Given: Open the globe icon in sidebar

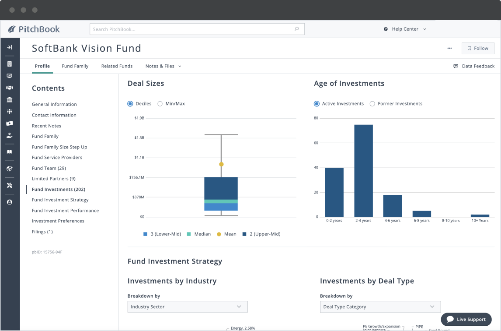Looking at the screenshot, I should tap(10, 169).
